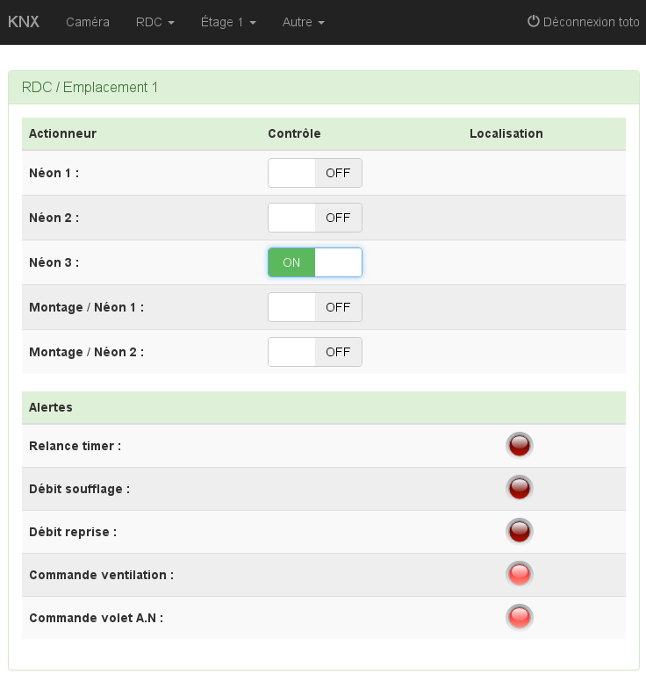The height and width of the screenshot is (681, 646).
Task: Go to the Caméra page
Action: tap(88, 22)
